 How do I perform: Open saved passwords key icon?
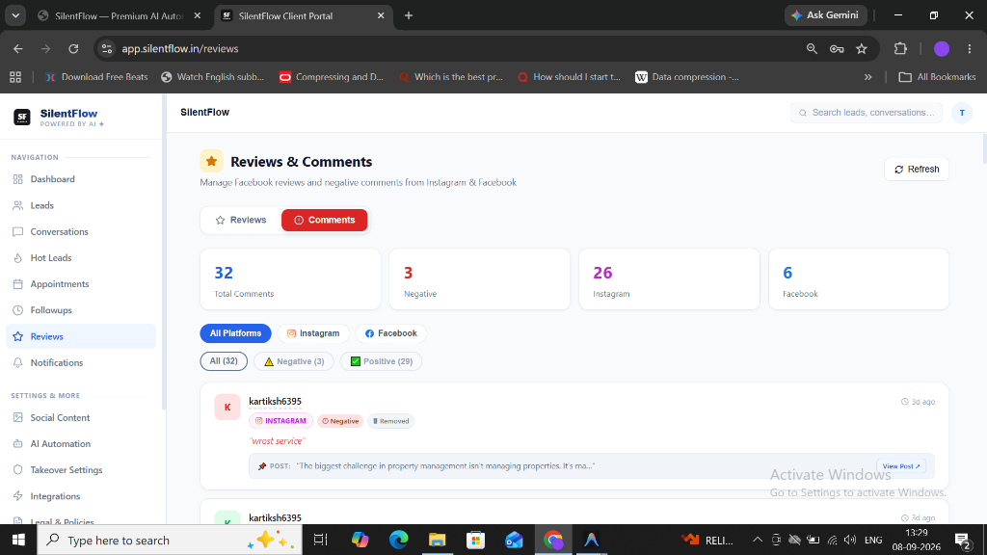click(837, 48)
